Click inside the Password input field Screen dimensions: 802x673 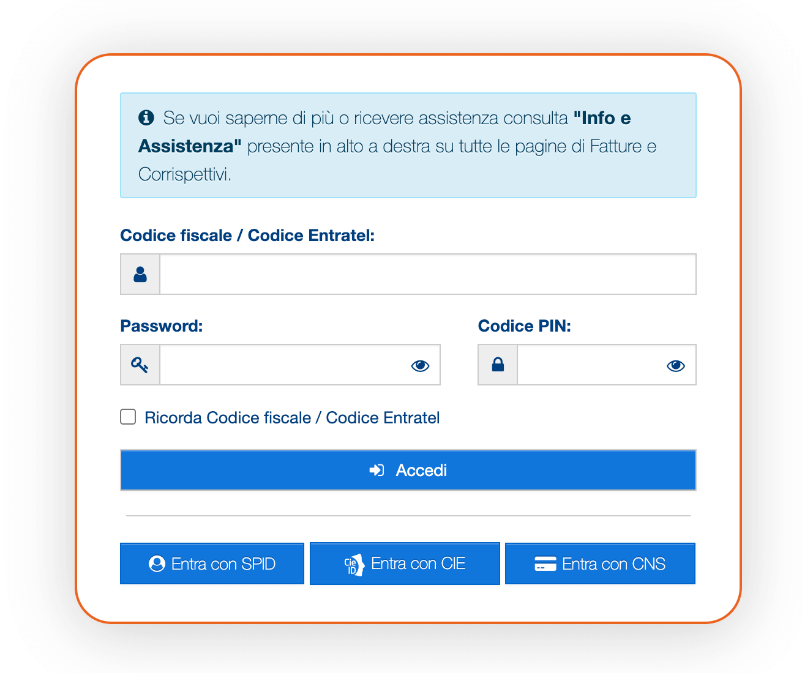[288, 365]
